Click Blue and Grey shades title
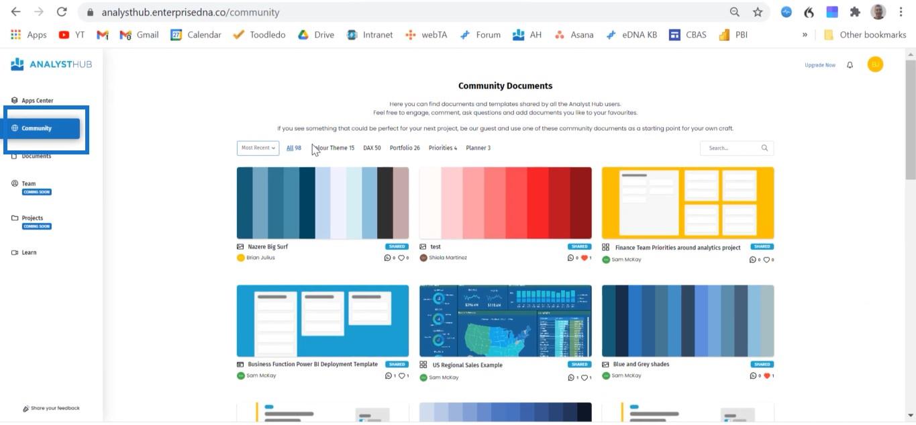The width and height of the screenshot is (916, 425). click(641, 365)
